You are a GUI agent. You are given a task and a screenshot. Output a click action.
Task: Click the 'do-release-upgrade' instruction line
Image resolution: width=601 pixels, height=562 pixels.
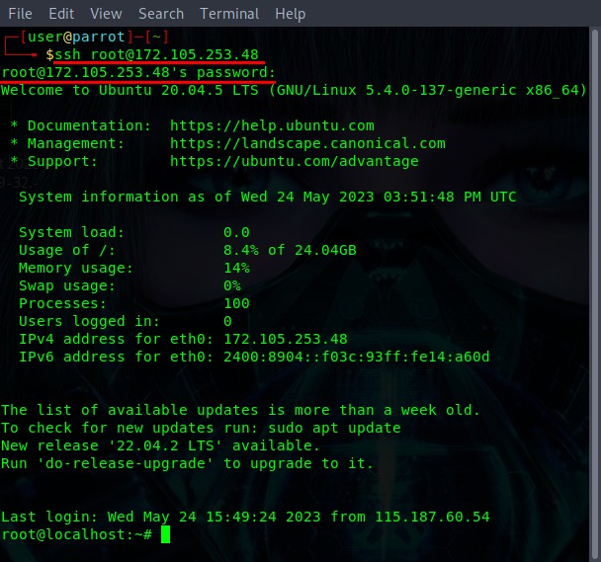pos(187,463)
